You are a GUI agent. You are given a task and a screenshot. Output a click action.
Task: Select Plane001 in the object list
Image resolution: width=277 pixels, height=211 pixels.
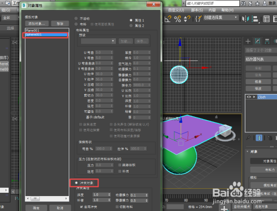pos(47,30)
